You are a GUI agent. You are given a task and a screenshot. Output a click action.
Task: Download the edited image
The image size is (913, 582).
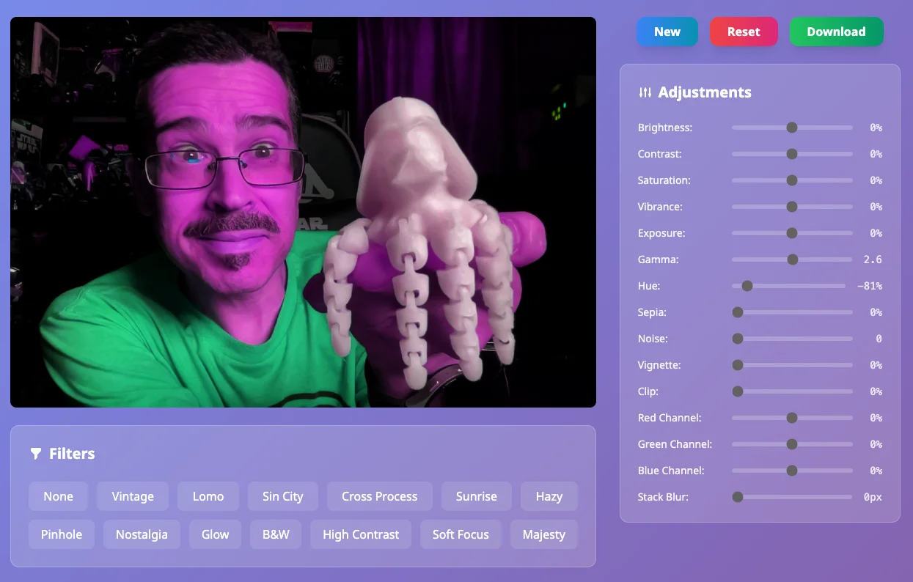point(836,32)
